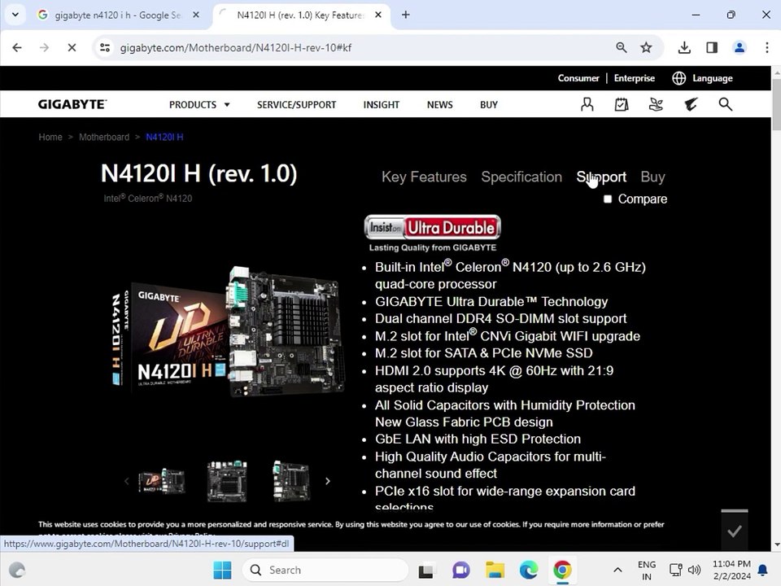Open notification bell in taskbar
Image resolution: width=781 pixels, height=586 pixels.
tap(762, 570)
